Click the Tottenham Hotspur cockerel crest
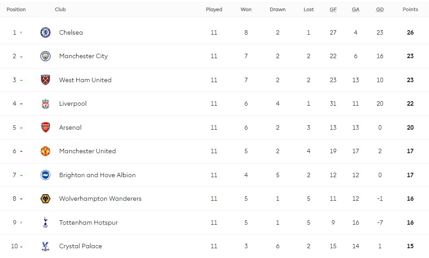This screenshot has width=429, height=258. click(x=45, y=222)
